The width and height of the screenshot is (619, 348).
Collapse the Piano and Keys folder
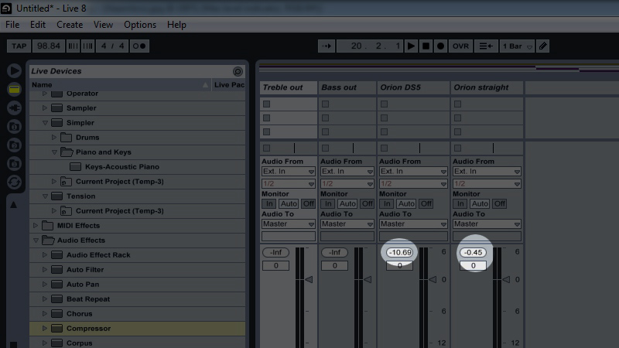54,152
